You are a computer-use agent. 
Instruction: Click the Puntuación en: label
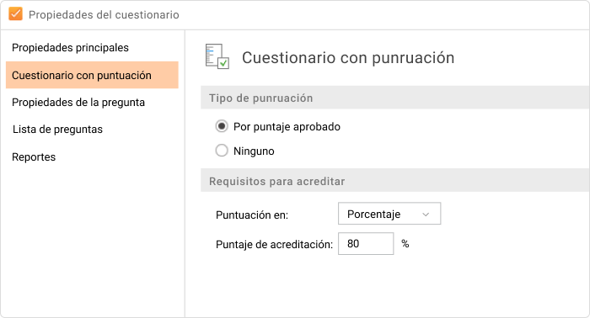[252, 215]
